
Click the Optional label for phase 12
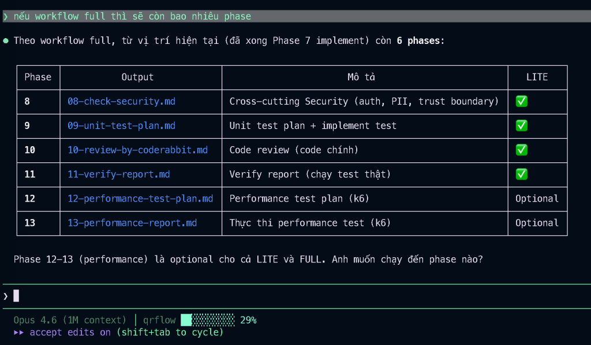click(537, 199)
